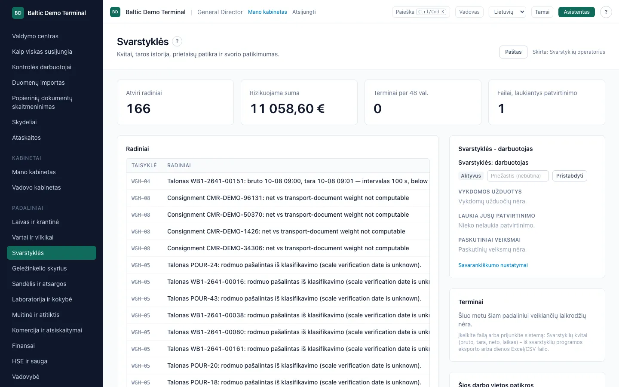
Task: Open the Talonas WB1-2641-00038 finding
Action: tap(278, 315)
